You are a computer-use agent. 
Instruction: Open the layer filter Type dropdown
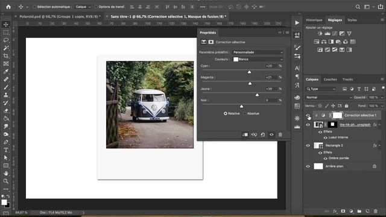(321, 89)
